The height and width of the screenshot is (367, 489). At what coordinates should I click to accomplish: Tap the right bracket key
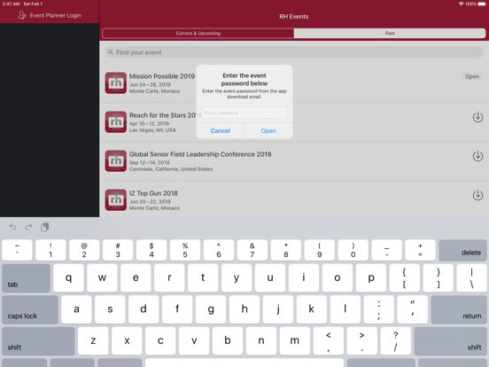[x=439, y=278]
